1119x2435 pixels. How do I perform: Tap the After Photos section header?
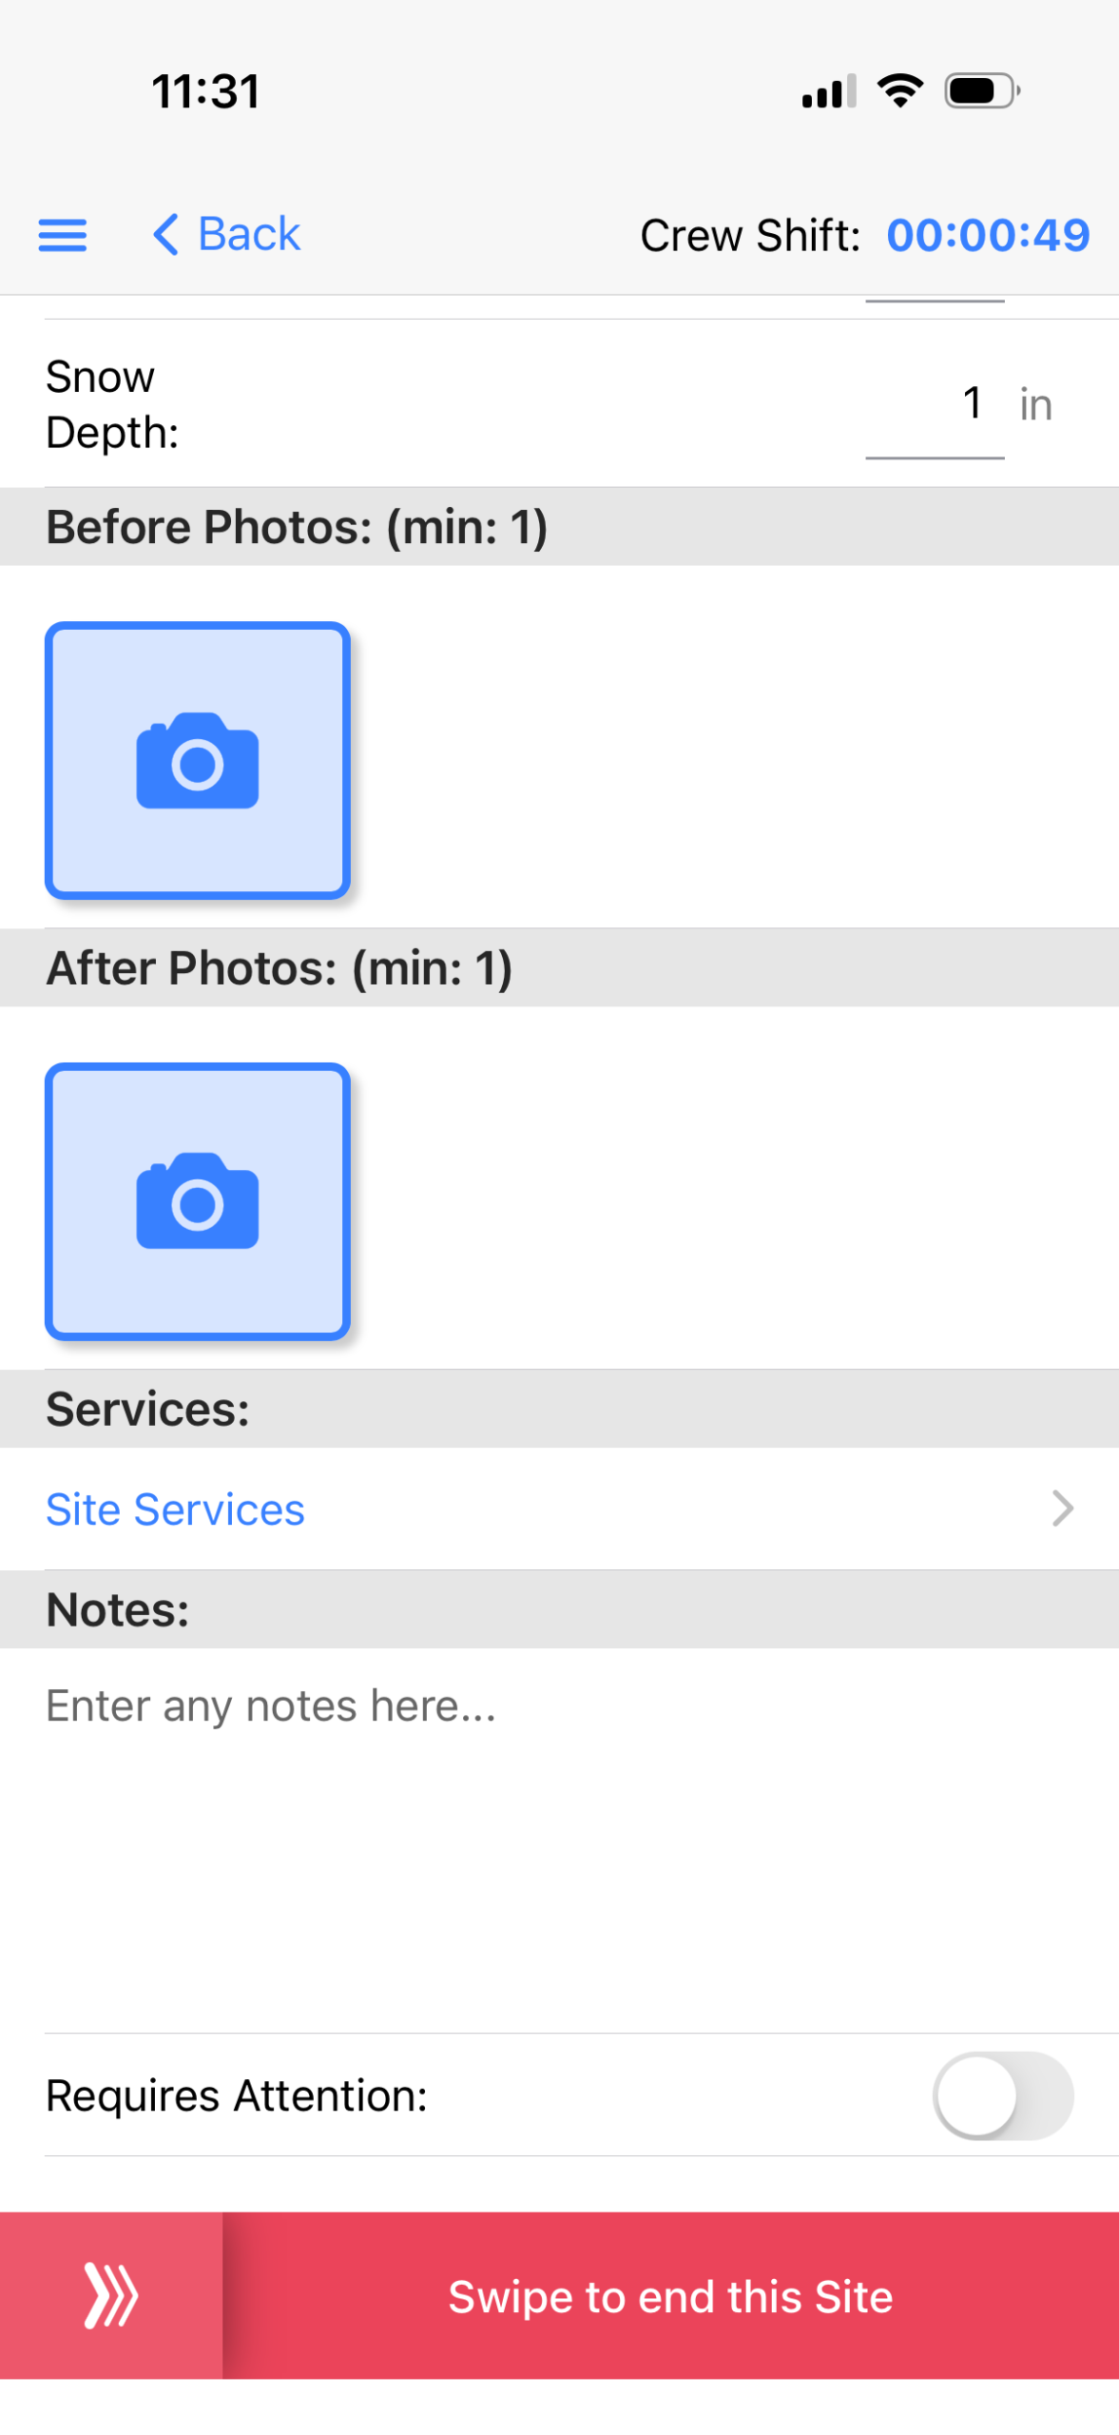coord(280,967)
